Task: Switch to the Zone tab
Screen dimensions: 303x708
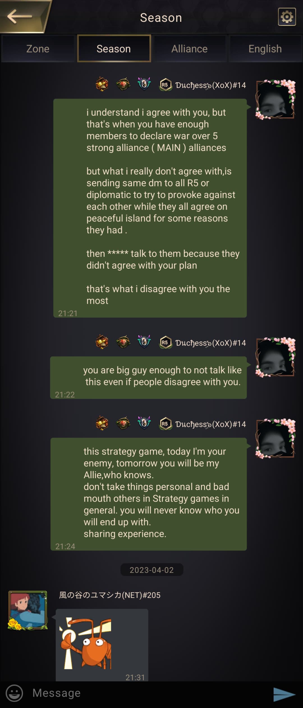Action: click(x=38, y=49)
